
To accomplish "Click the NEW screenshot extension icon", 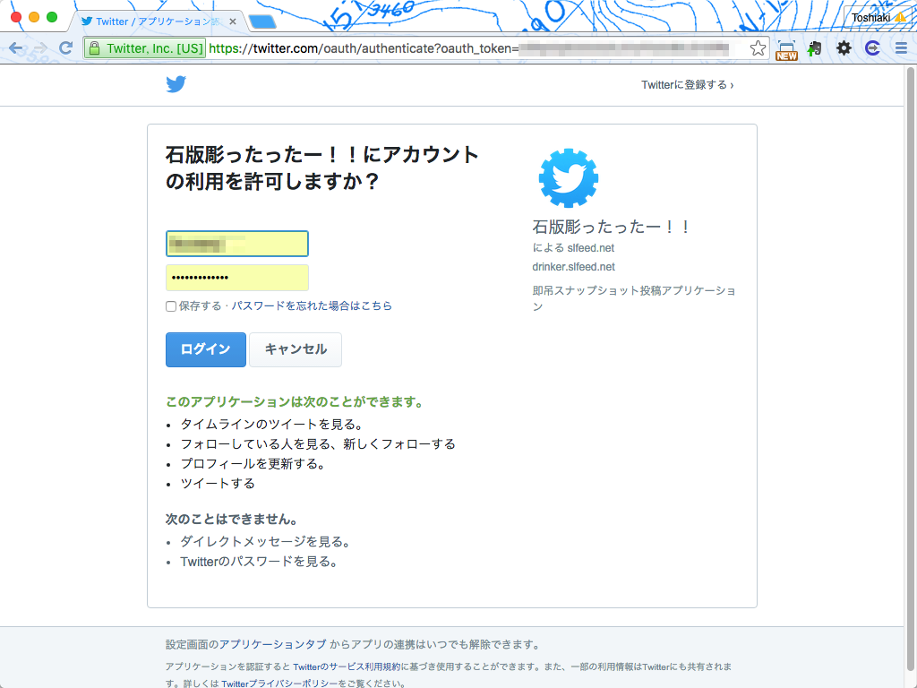I will [x=786, y=50].
